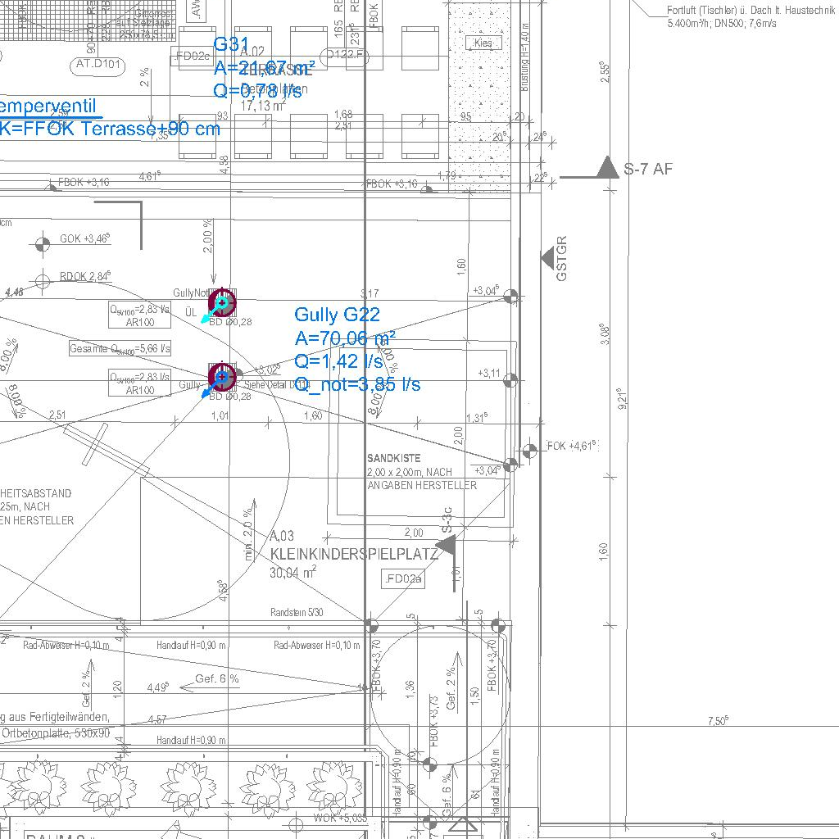Click the 'A=70,06 m²' area value
Screen dimensions: 839x839
tap(345, 338)
